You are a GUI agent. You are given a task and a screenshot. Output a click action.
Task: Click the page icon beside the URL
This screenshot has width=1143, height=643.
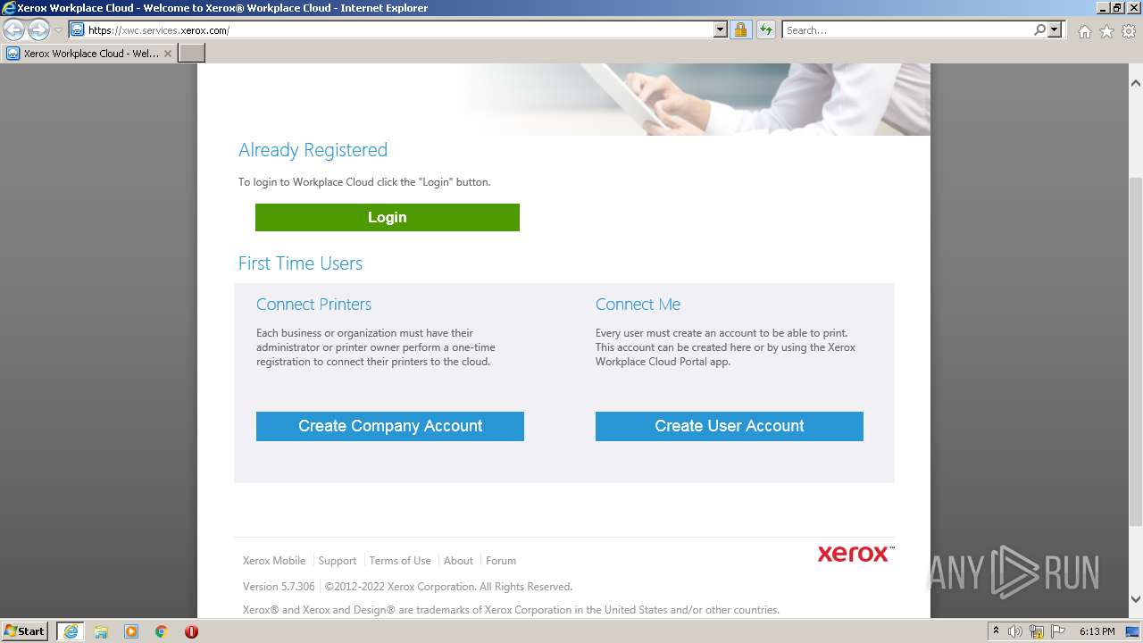tap(78, 29)
